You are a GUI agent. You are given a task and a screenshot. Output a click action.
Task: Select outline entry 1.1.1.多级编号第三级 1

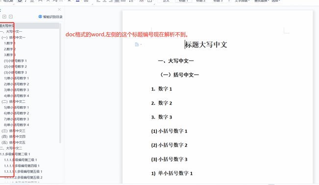point(21,160)
